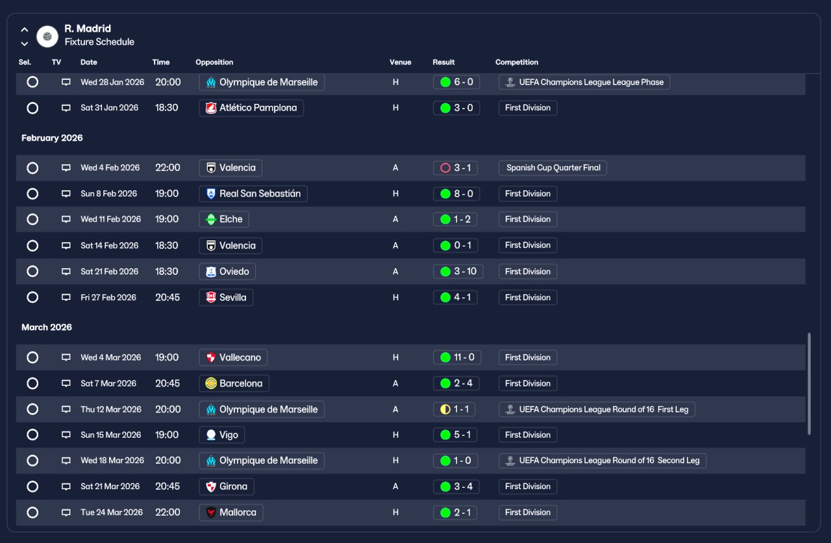Click the up chevron beside R. Madrid

25,29
